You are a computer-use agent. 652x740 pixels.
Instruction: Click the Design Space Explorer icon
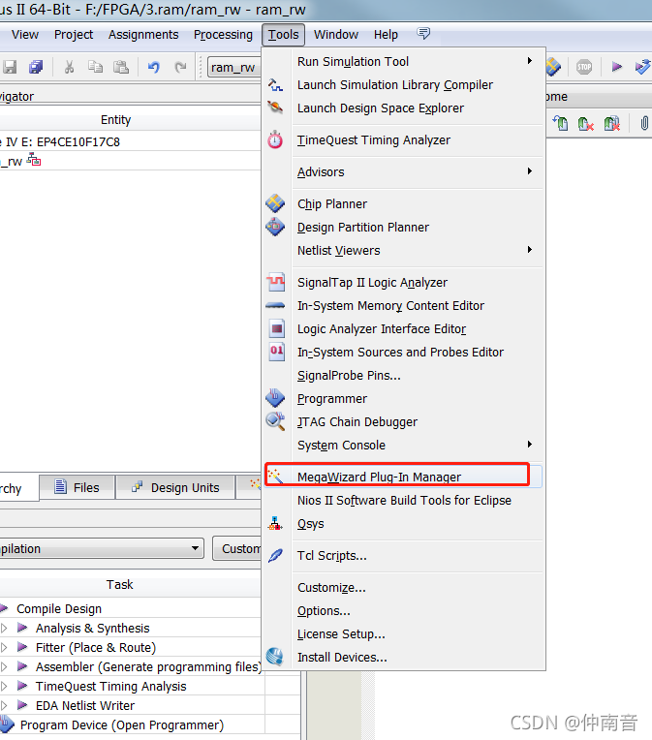275,108
